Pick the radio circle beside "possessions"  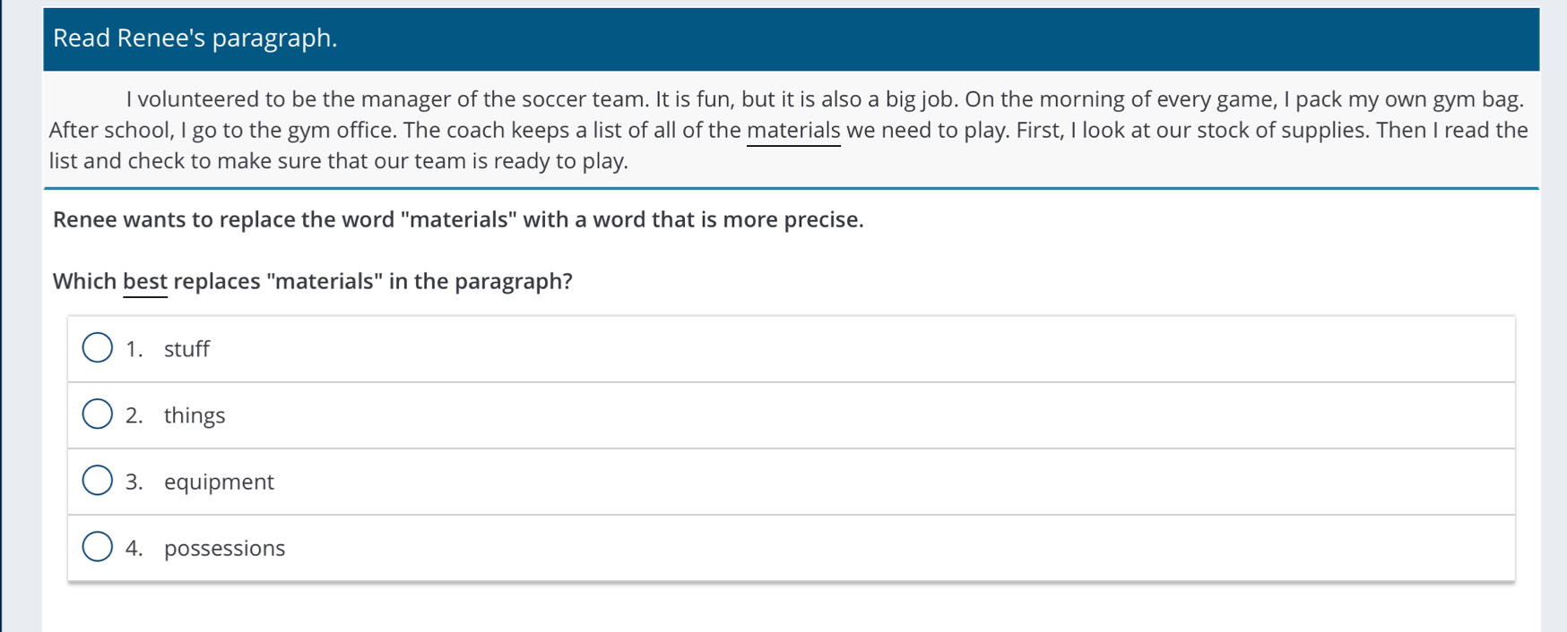98,546
